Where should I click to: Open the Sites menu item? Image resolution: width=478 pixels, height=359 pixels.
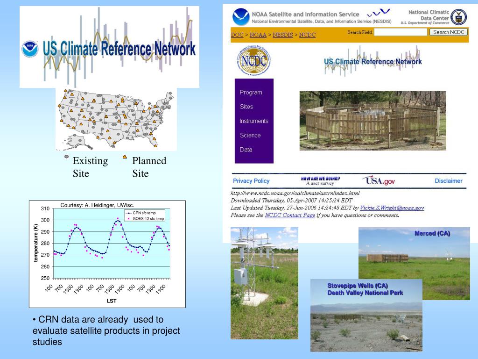pyautogui.click(x=246, y=107)
